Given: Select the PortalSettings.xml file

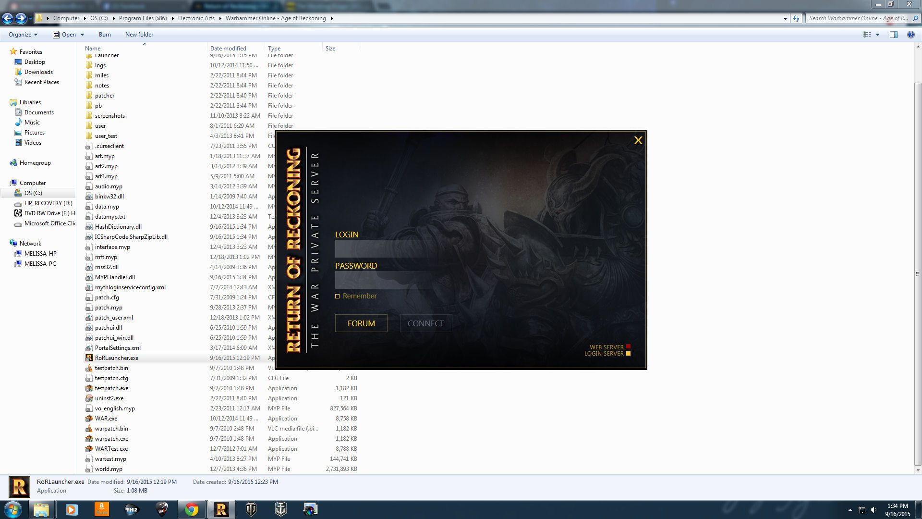Looking at the screenshot, I should click(118, 348).
